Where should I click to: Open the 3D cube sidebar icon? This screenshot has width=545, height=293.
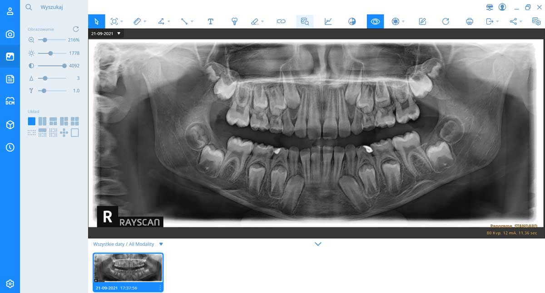click(10, 125)
